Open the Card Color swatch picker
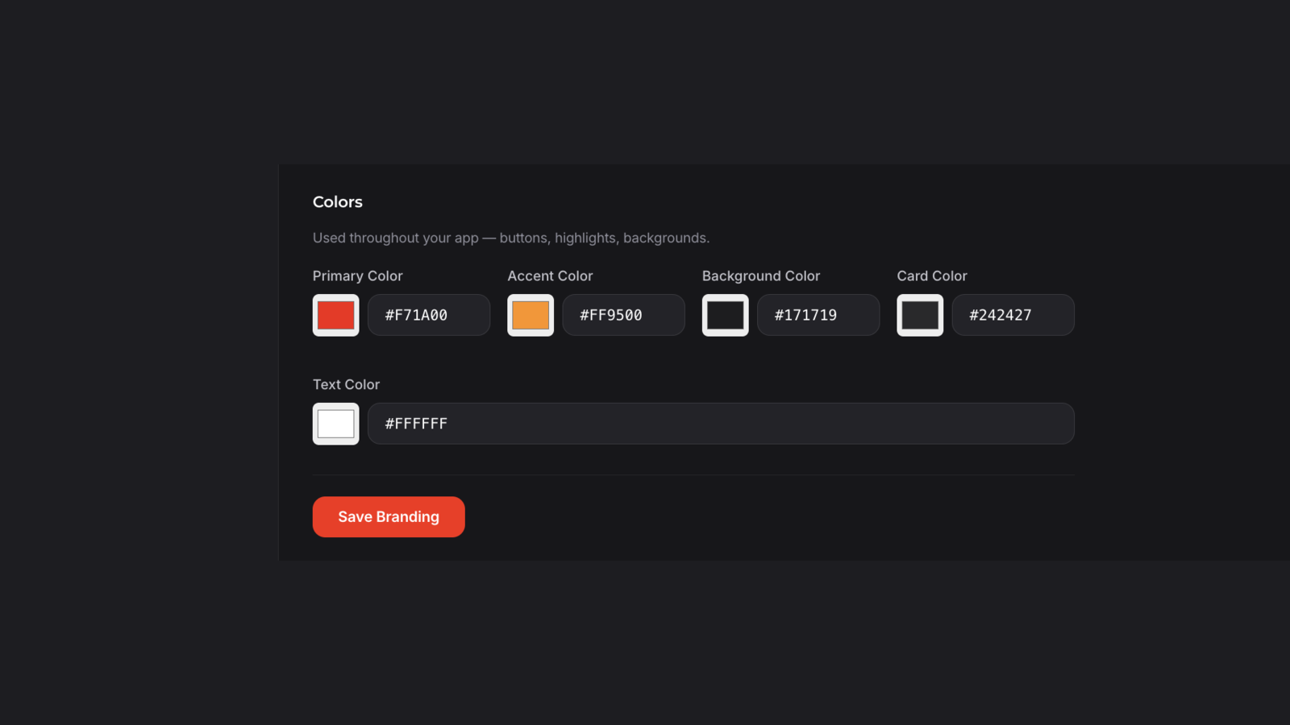This screenshot has width=1290, height=725. click(x=920, y=315)
